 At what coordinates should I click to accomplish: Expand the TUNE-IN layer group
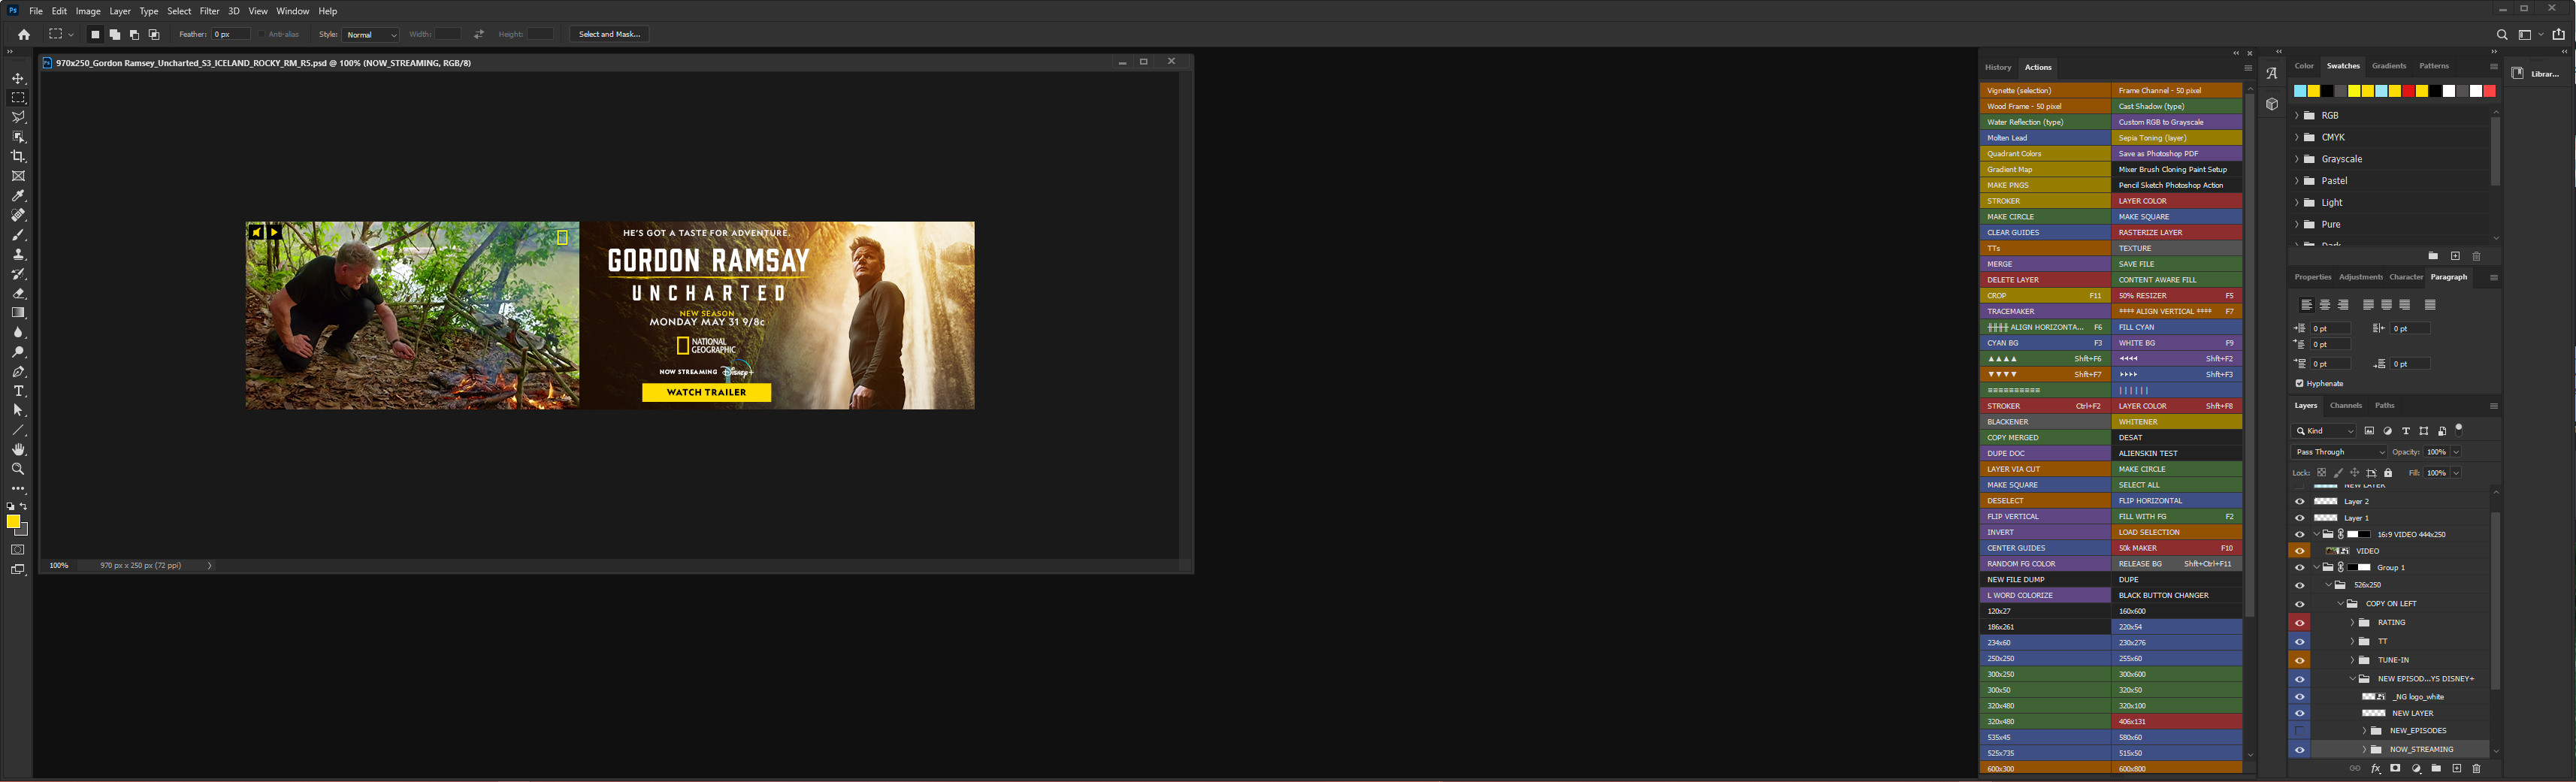(2352, 660)
